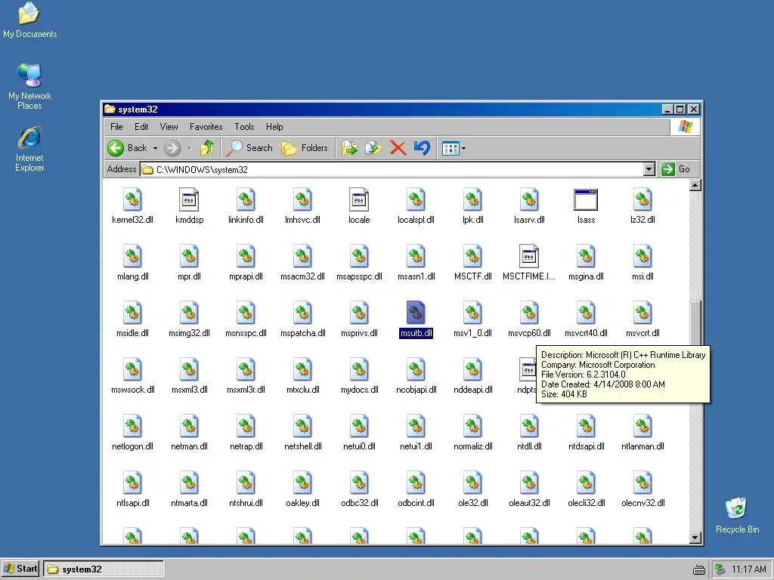
Task: Click the Copy To toolbar icon
Action: click(373, 148)
